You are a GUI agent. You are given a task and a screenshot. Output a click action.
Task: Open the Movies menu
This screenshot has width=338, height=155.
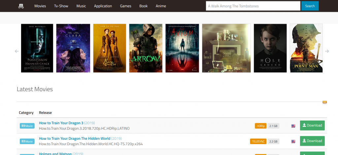[40, 6]
